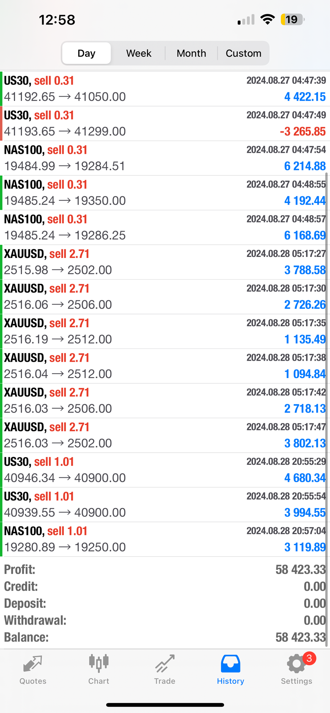Tap the red notification badge on Settings
The image size is (330, 713).
click(309, 658)
